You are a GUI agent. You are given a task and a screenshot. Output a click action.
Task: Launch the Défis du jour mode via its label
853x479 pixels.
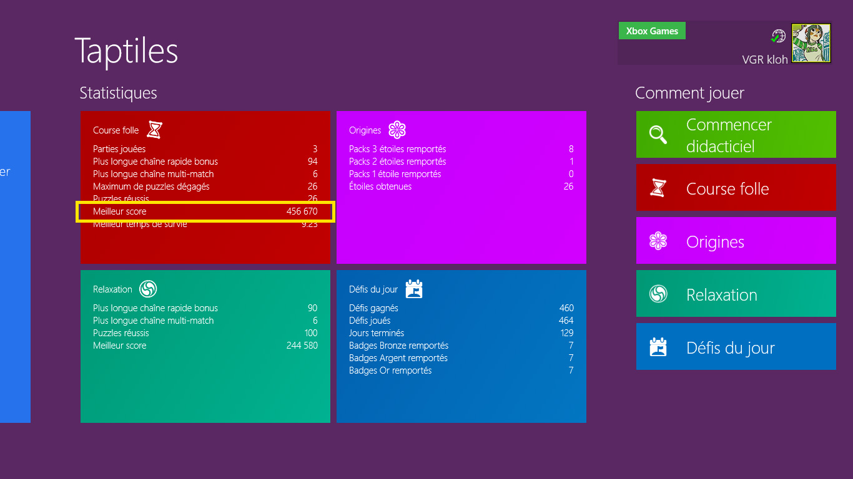[730, 348]
